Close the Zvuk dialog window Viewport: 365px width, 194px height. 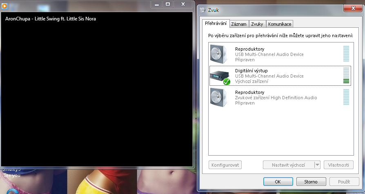pos(353,8)
